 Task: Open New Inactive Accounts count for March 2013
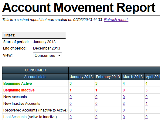[124, 104]
